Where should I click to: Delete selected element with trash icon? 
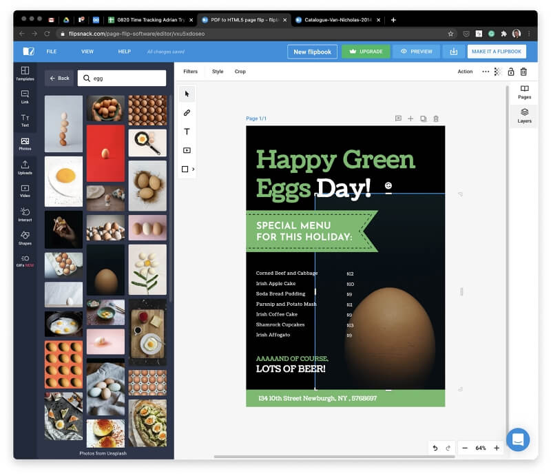click(523, 72)
